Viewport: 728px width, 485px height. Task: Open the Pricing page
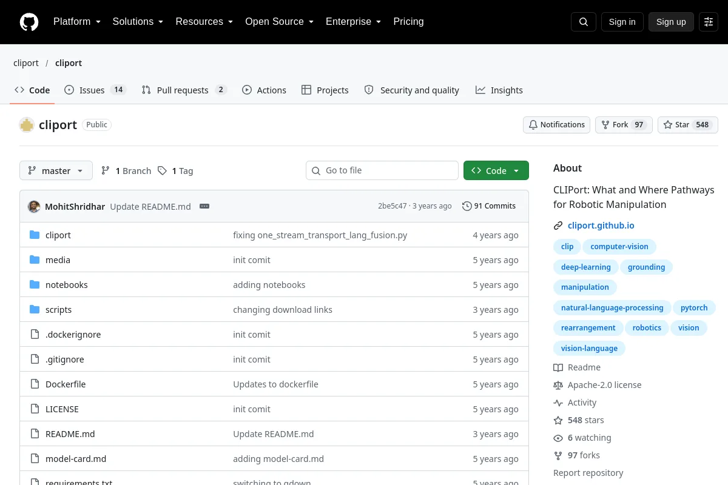coord(408,22)
